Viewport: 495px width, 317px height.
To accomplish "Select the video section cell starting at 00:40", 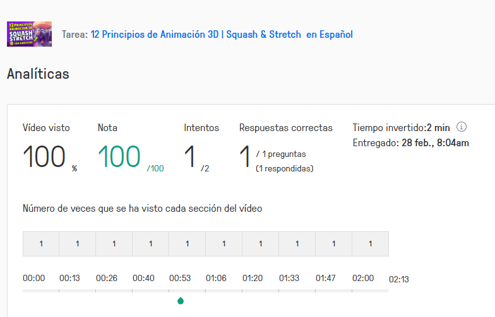I will click(x=151, y=244).
